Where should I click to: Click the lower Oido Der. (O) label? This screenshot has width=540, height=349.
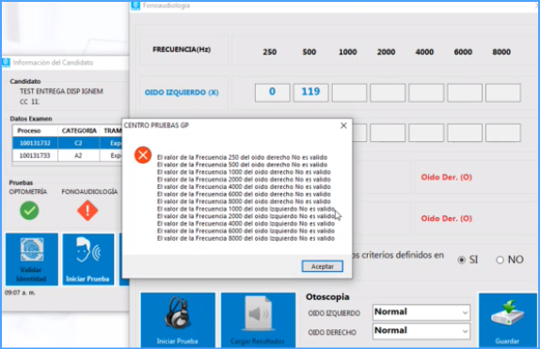[446, 218]
